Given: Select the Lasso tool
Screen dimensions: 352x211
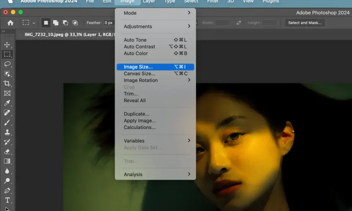Looking at the screenshot, I should (x=7, y=64).
